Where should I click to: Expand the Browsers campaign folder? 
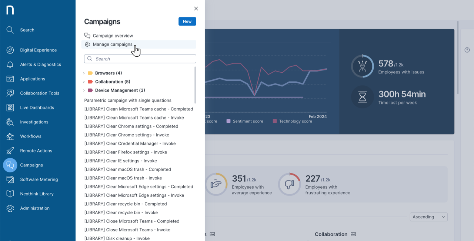[x=84, y=73]
